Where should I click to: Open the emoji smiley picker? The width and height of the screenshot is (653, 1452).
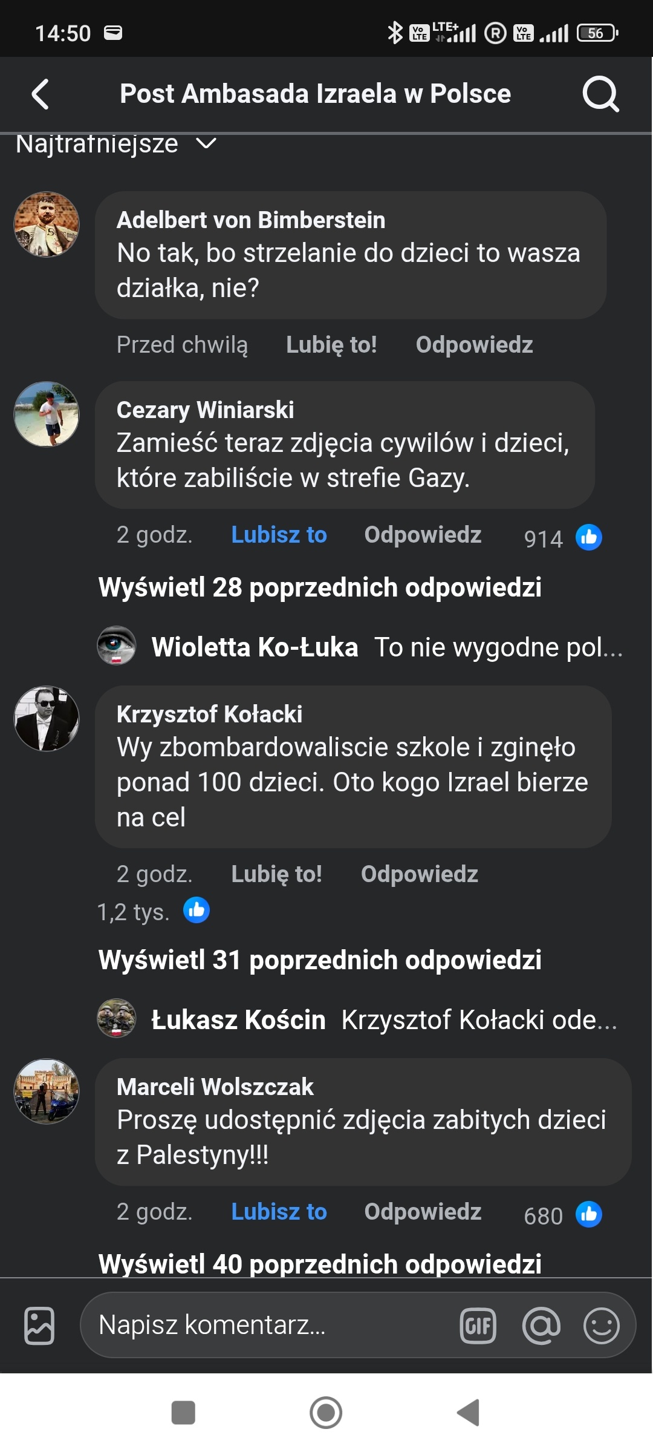pos(601,1326)
